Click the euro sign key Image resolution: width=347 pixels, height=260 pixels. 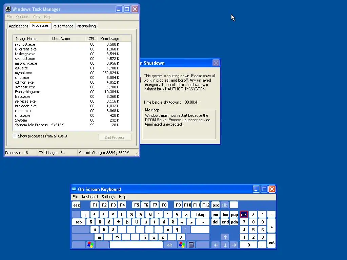122,214
